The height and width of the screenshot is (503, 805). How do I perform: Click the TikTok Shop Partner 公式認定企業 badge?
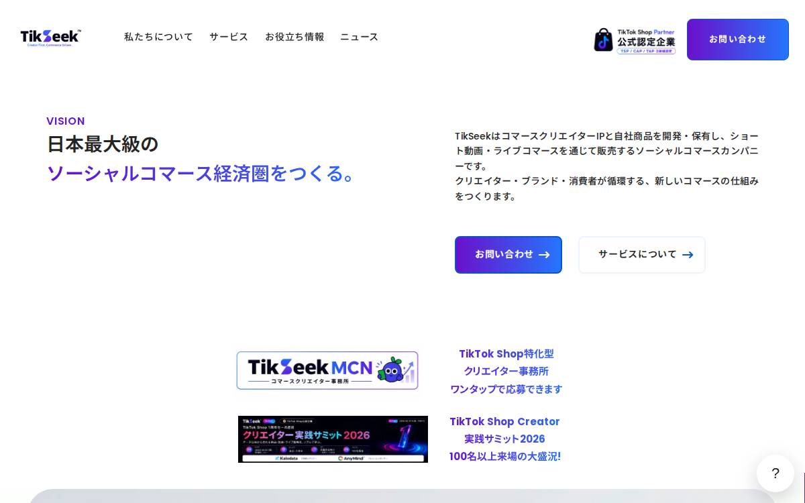635,40
